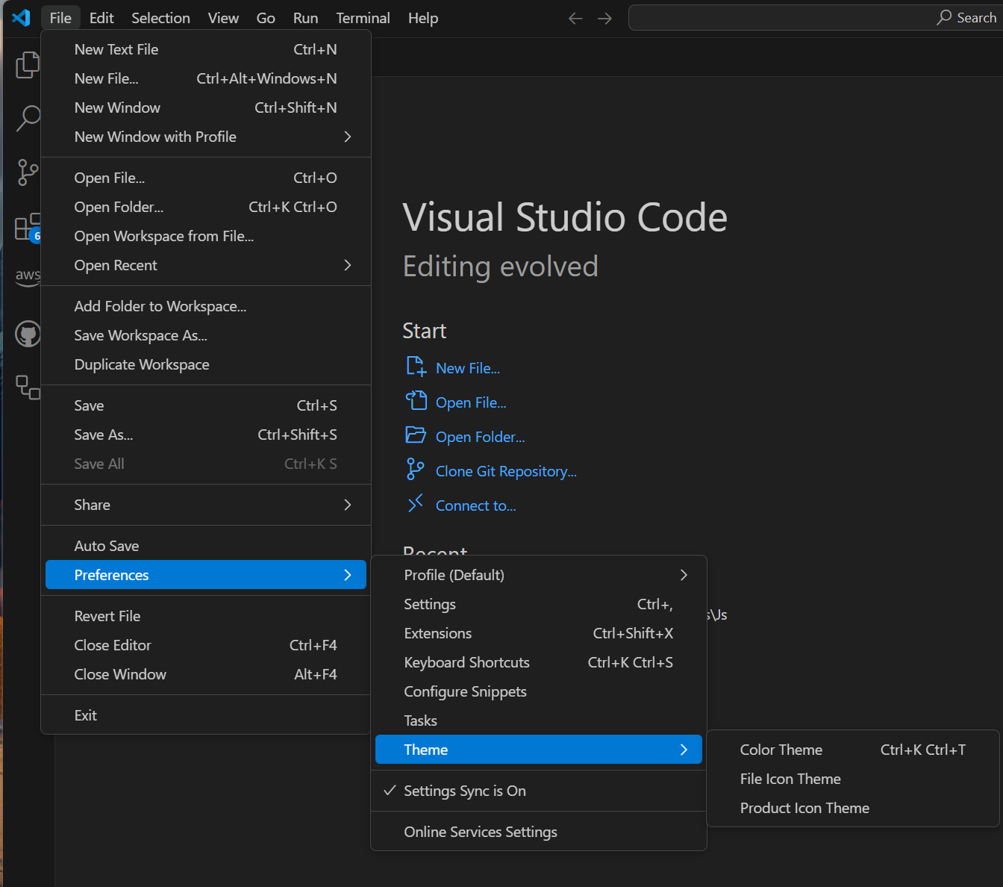
Task: Click the Visual Studio Code logo icon
Action: (x=21, y=18)
